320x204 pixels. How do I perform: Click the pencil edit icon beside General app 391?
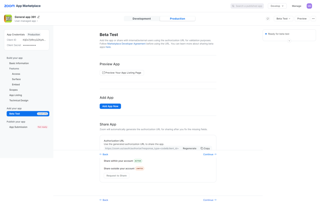(38, 17)
